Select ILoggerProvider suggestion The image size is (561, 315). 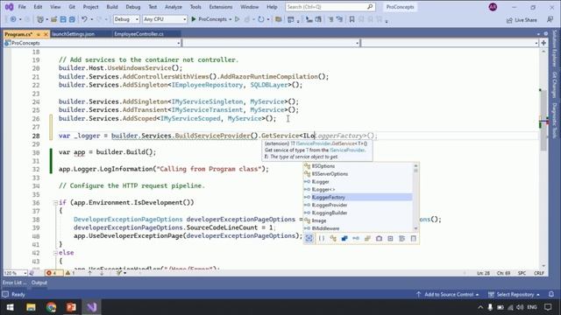358,205
